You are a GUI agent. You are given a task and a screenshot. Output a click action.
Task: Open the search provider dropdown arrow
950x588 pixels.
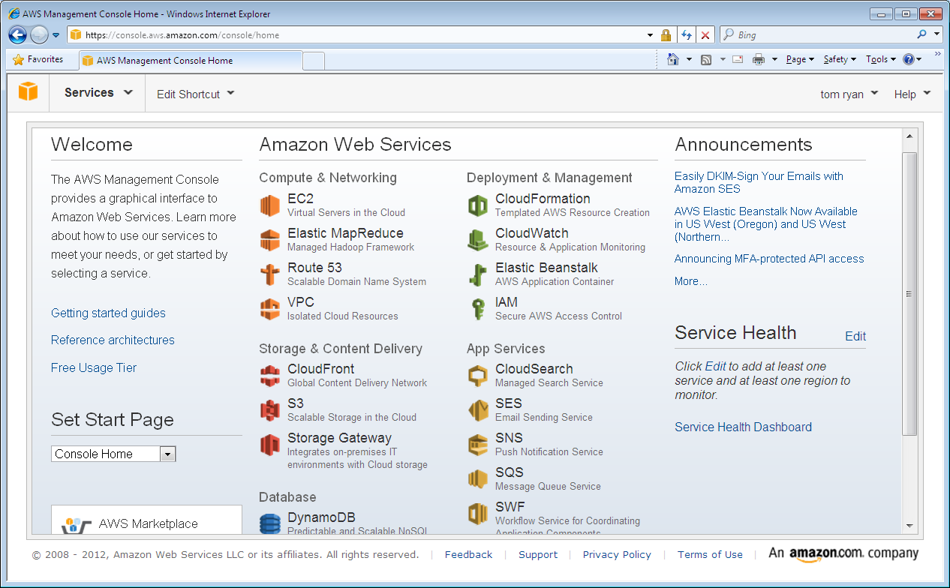(x=936, y=34)
